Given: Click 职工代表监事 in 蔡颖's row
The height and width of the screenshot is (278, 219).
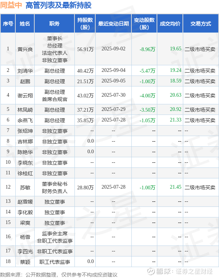Looking at the screenshot, I should (55, 262).
